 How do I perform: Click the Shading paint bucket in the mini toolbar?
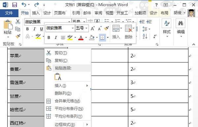(x=92, y=38)
